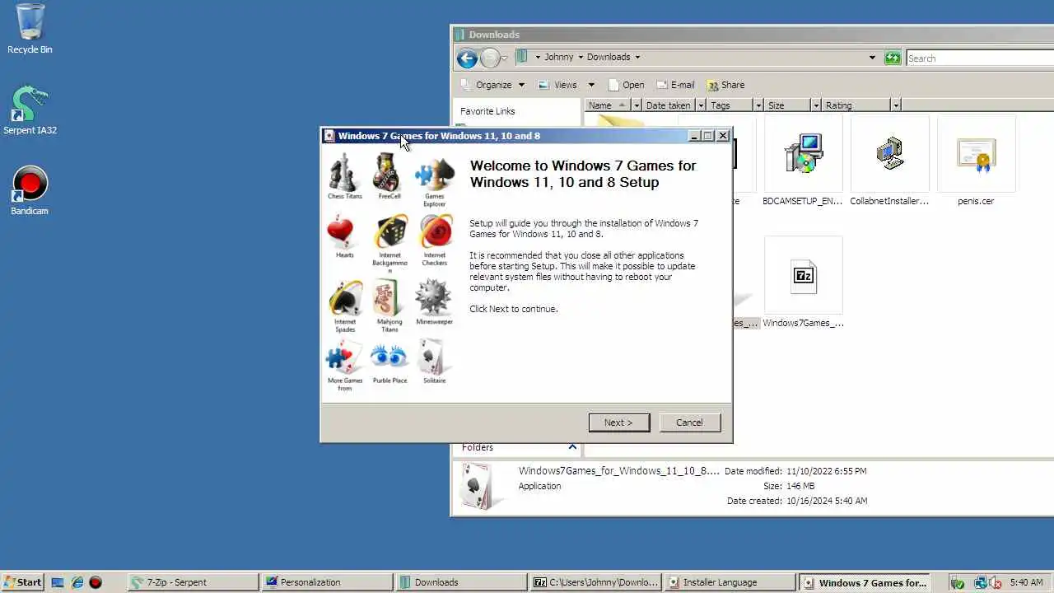Expand dropdown arrow after Downloads breadcrumb
This screenshot has height=593, width=1054.
click(x=637, y=58)
